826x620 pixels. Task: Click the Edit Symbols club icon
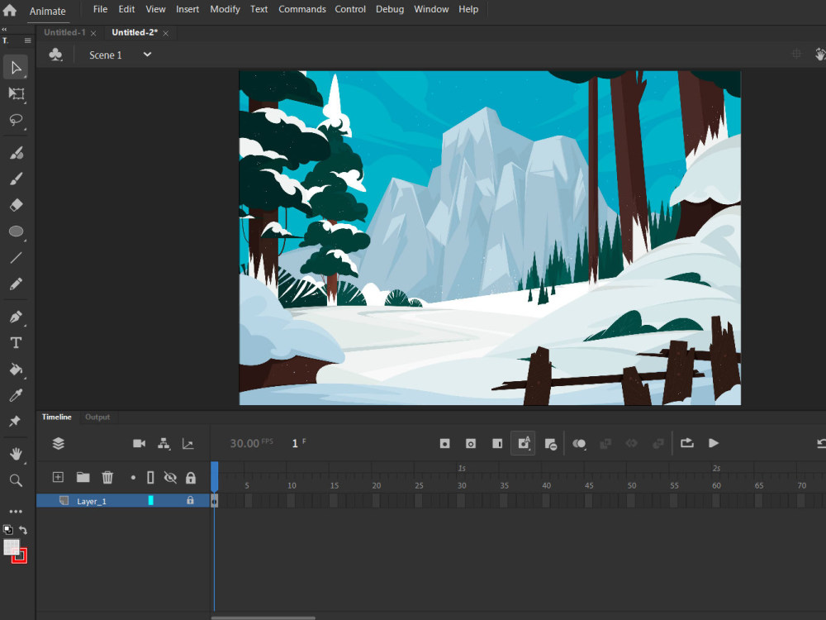click(55, 55)
